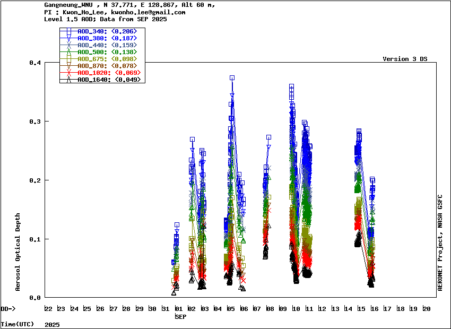Click the Aerosol Optical Depth axis title
Viewport: 451px width, 329px height.
18,252
